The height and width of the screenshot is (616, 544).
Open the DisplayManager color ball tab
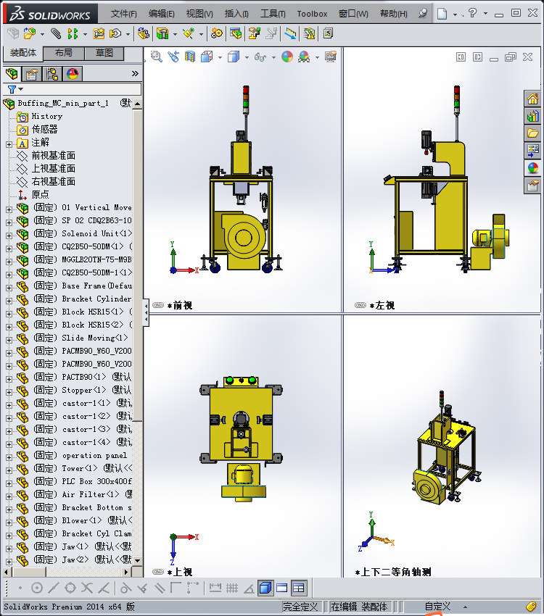tap(73, 74)
